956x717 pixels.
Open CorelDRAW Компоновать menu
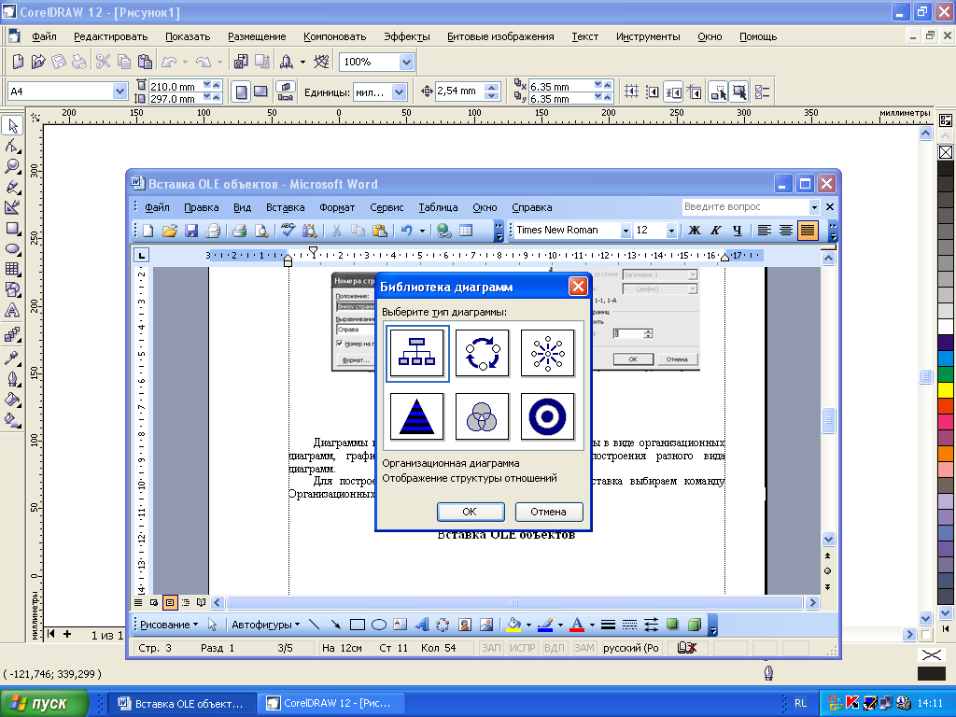pos(335,36)
